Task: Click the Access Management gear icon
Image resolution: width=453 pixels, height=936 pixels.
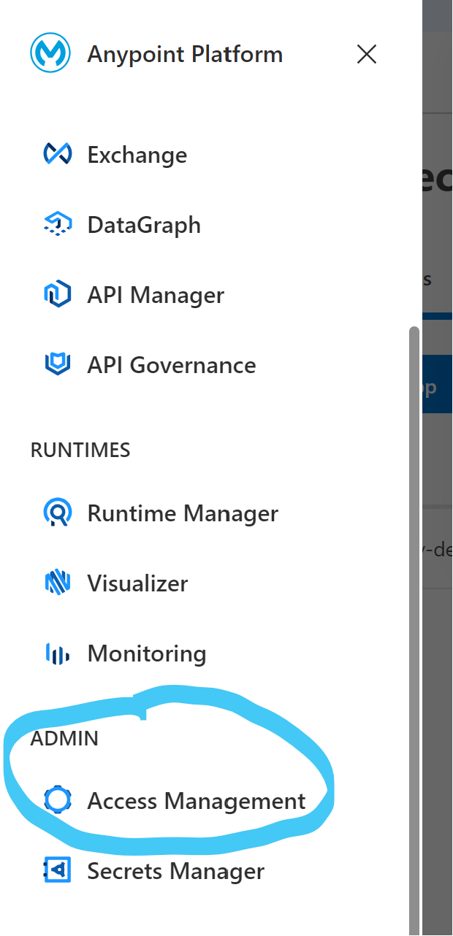Action: (57, 800)
